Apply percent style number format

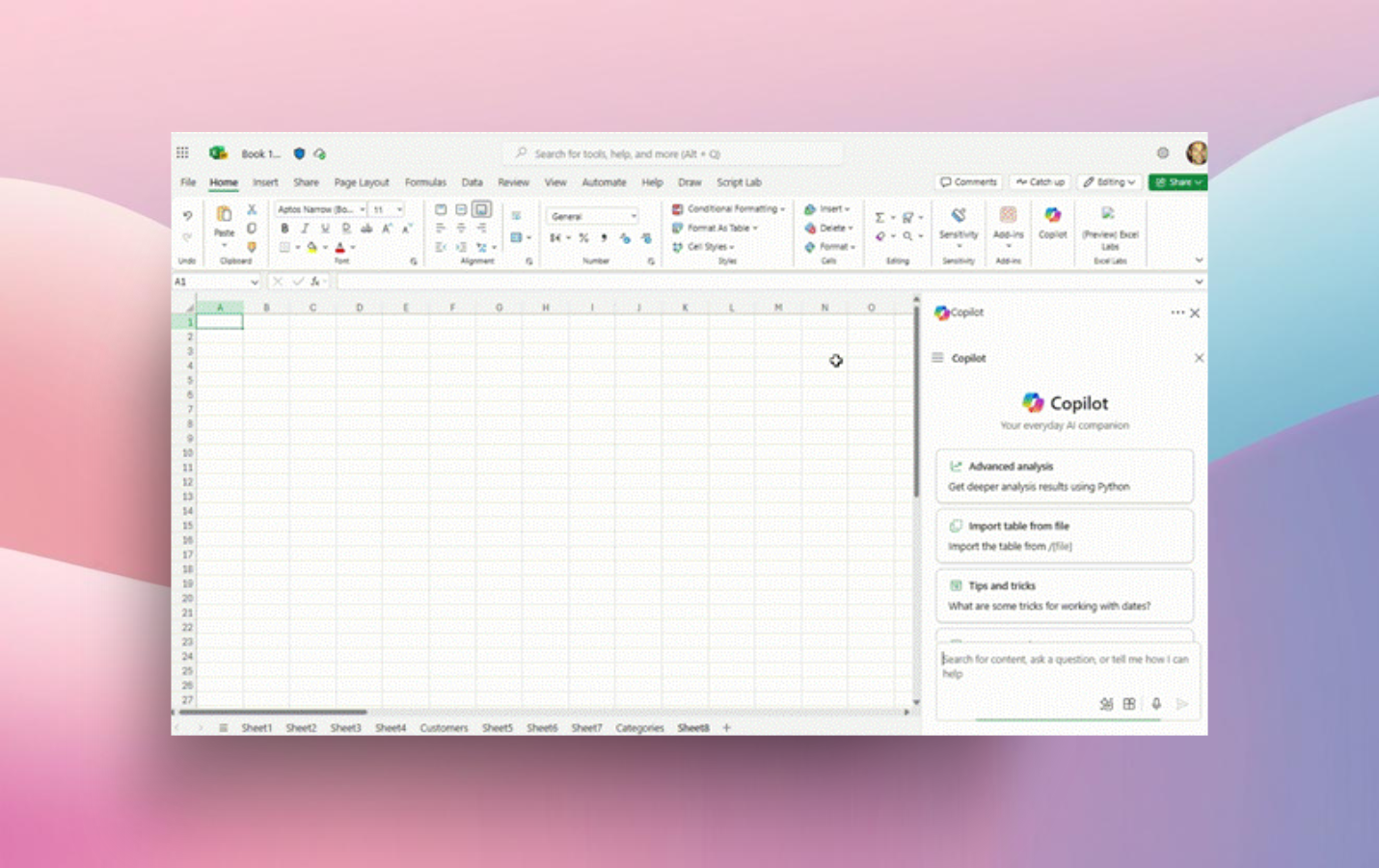[x=583, y=238]
